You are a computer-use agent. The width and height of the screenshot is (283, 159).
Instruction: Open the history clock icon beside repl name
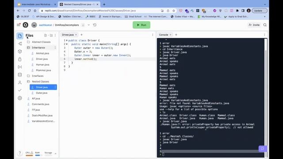pyautogui.click(x=95, y=25)
